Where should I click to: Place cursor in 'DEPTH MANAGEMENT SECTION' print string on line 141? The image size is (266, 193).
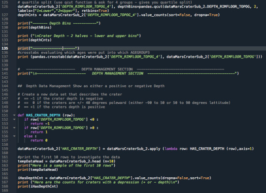(x=118, y=73)
